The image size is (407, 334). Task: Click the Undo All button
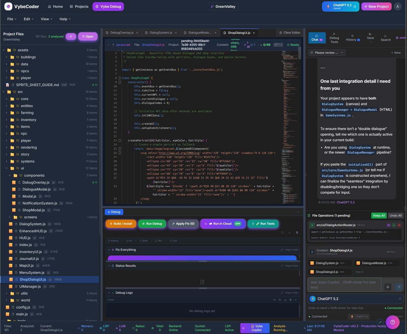tap(395, 215)
